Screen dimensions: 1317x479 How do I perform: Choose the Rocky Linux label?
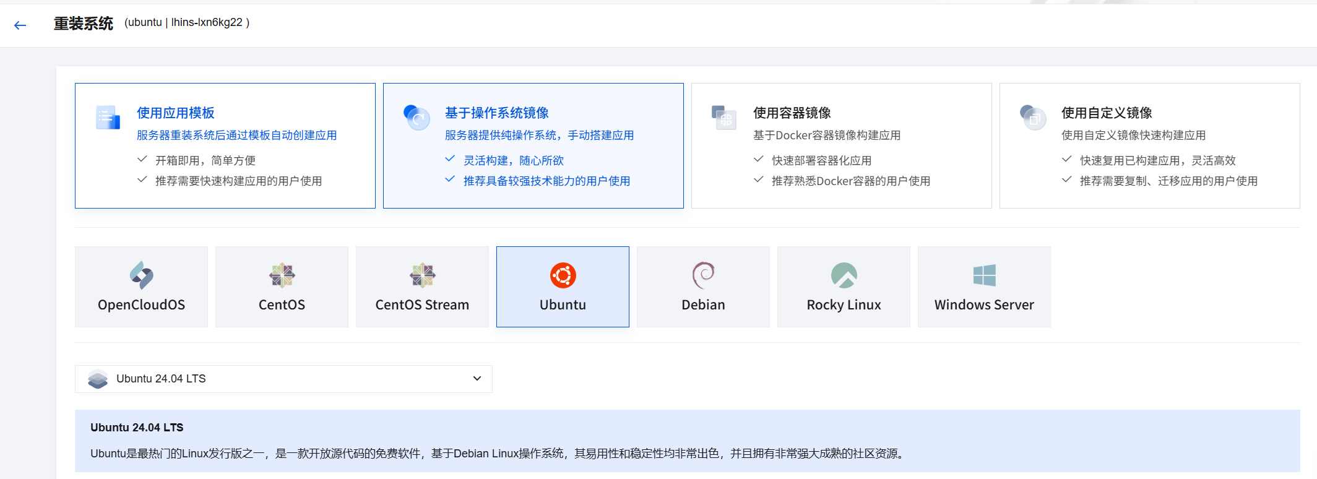pyautogui.click(x=844, y=305)
